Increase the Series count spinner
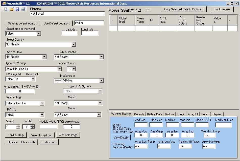The height and width of the screenshot is (161, 240). (x=18, y=126)
